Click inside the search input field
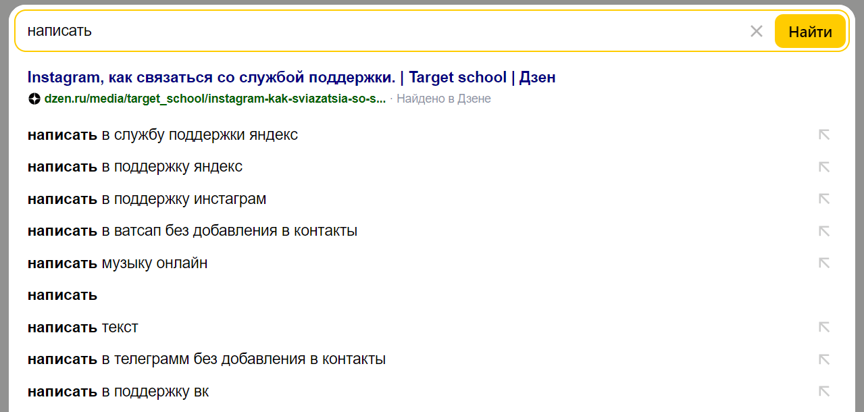 click(x=378, y=31)
